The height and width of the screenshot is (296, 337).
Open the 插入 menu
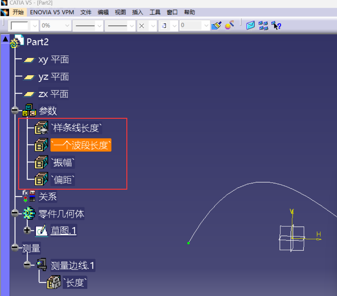[x=138, y=12]
